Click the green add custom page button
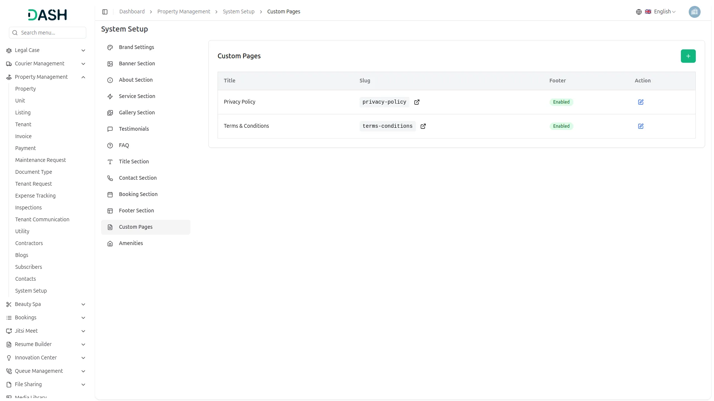Image resolution: width=714 pixels, height=401 pixels. [x=688, y=56]
